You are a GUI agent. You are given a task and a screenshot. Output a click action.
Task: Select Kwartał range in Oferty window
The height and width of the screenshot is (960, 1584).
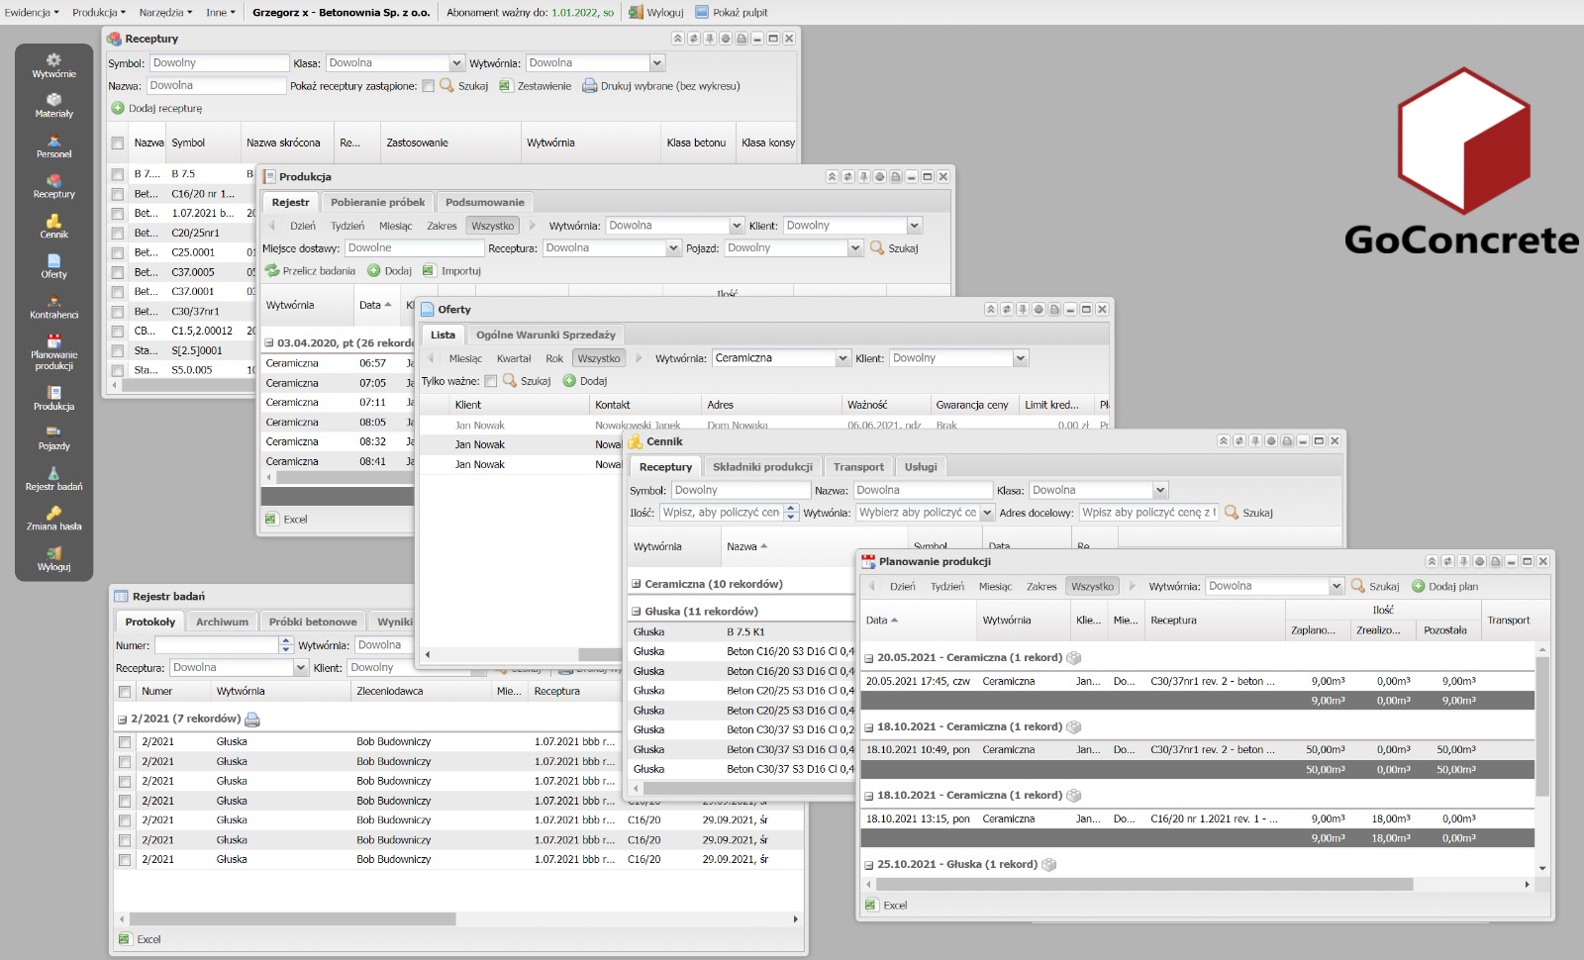click(x=514, y=358)
